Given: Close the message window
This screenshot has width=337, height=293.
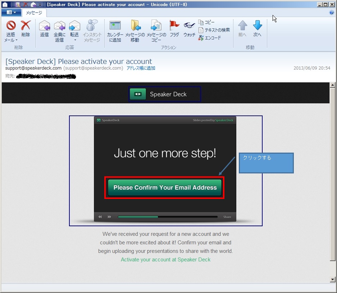Looking at the screenshot, I should point(332,5).
